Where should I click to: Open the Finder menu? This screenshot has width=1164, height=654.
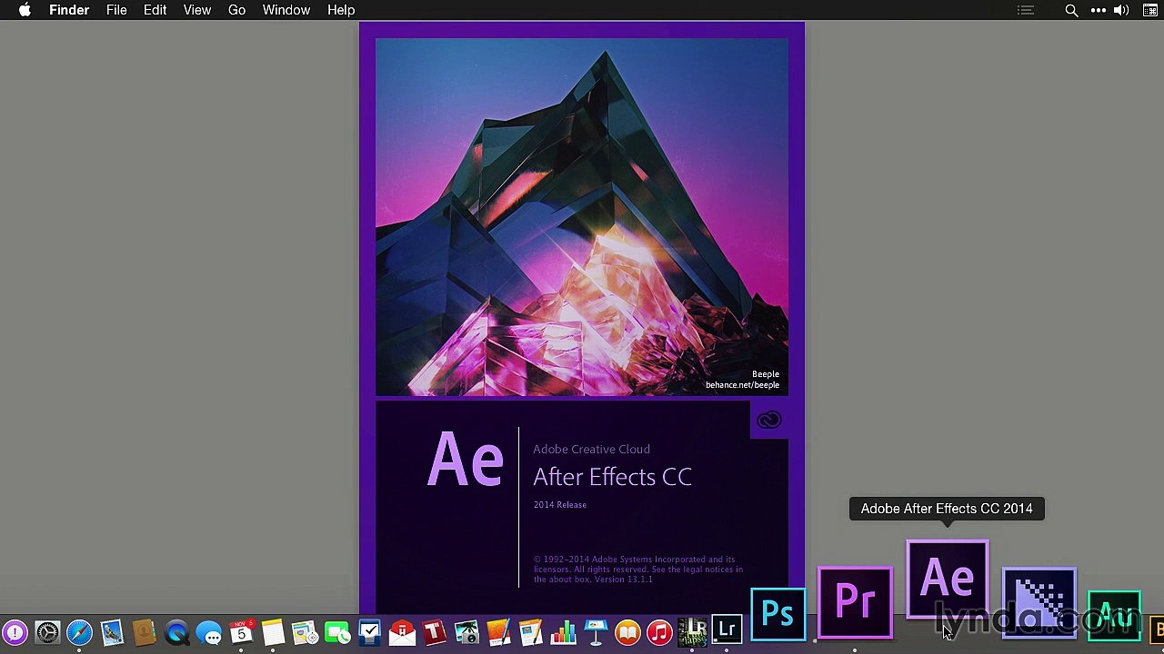coord(69,10)
